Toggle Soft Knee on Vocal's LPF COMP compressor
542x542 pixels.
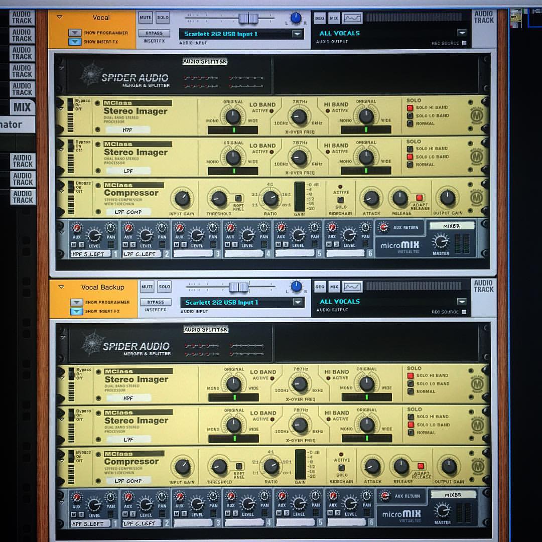238,198
